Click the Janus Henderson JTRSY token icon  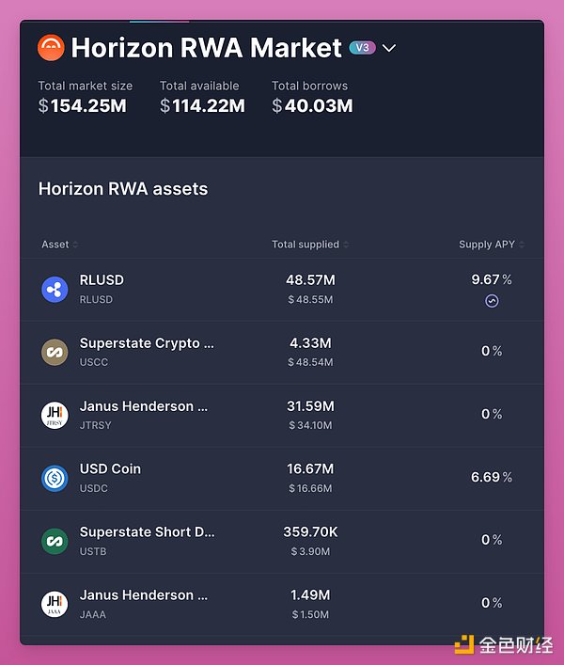[x=55, y=415]
